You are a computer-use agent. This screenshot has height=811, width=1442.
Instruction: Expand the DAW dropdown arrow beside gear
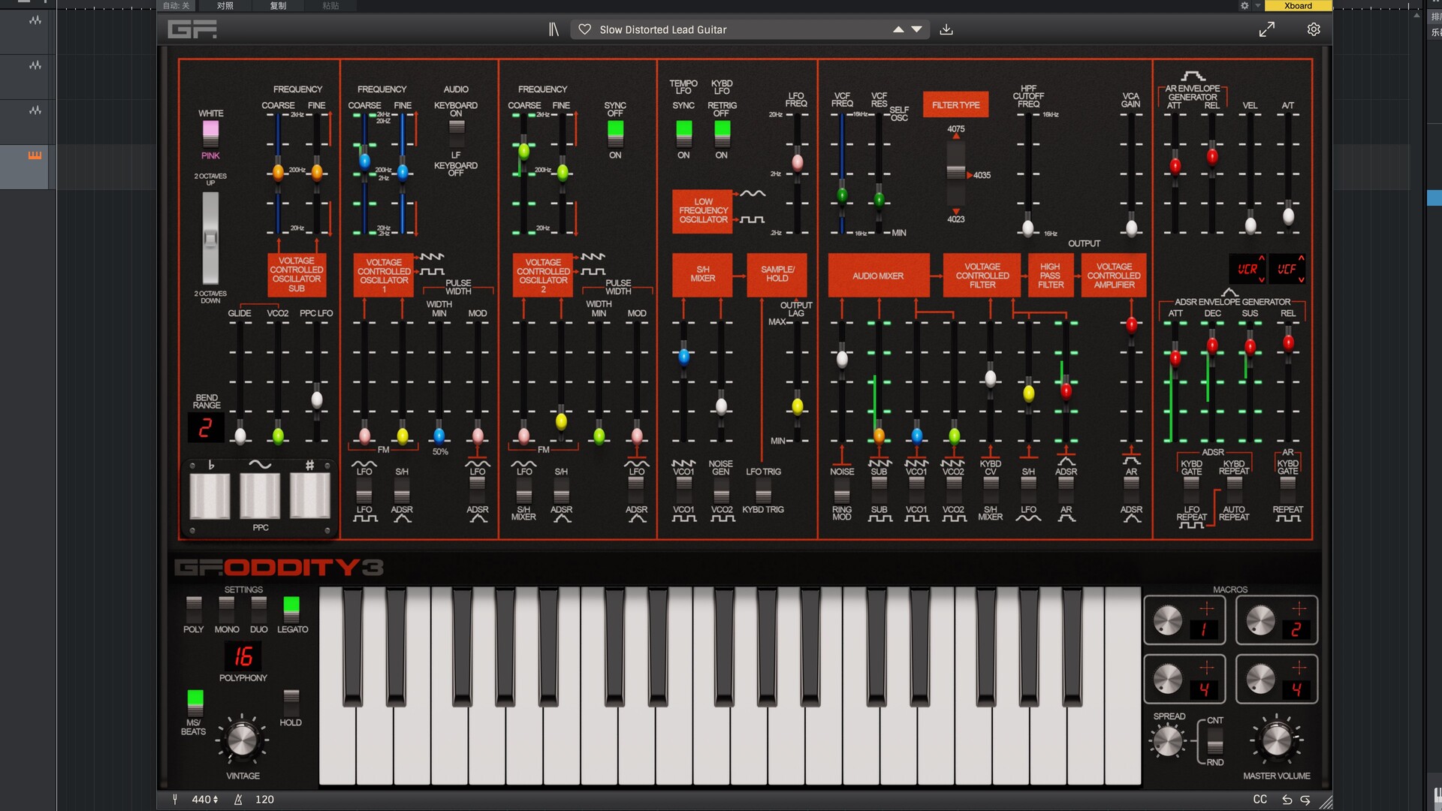click(1258, 5)
